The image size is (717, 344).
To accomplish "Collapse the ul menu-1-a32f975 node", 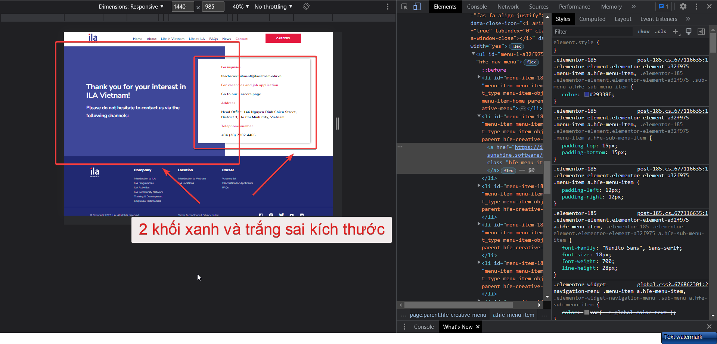I will pos(473,54).
